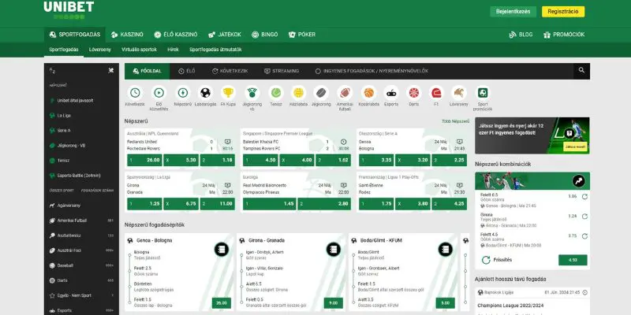The width and height of the screenshot is (631, 315).
Task: Select the Kosárlabda basketball icon
Action: click(x=368, y=93)
